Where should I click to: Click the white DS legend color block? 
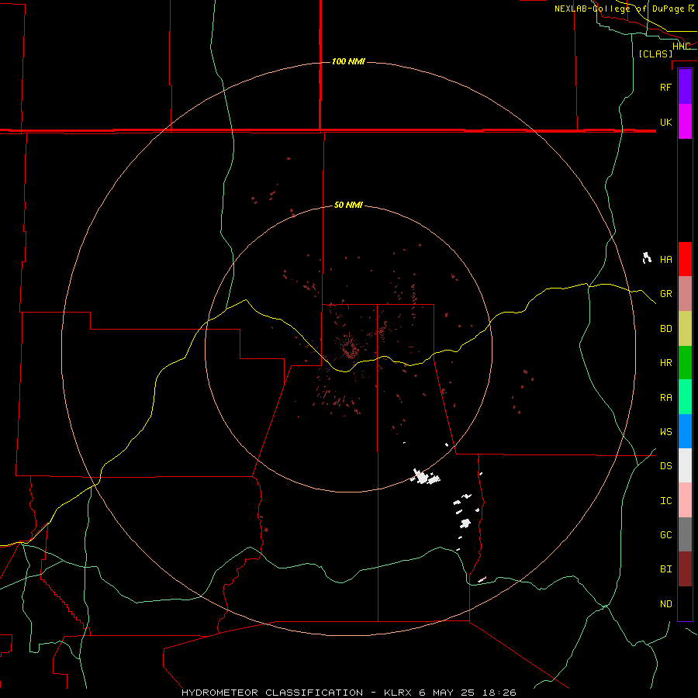point(685,465)
